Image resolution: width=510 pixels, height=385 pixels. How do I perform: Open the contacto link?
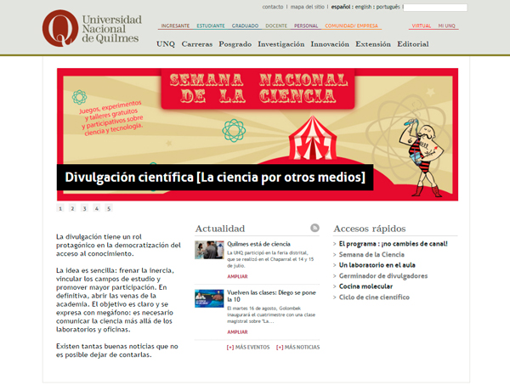[x=273, y=7]
